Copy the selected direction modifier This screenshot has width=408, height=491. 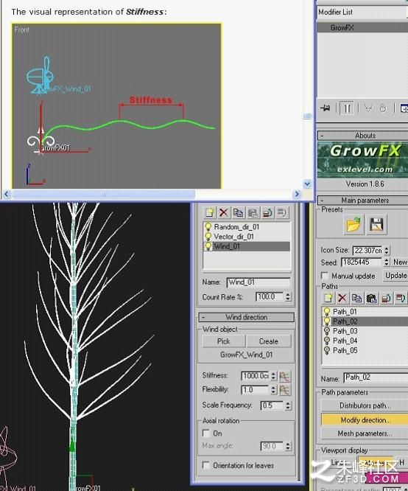tap(239, 212)
